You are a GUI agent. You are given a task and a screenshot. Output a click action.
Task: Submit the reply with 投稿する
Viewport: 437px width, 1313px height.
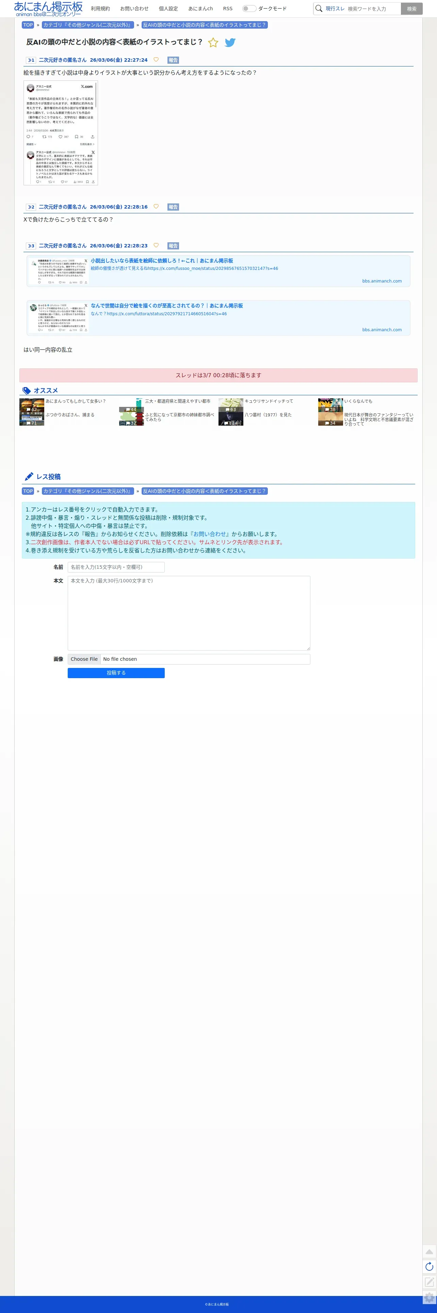click(116, 673)
